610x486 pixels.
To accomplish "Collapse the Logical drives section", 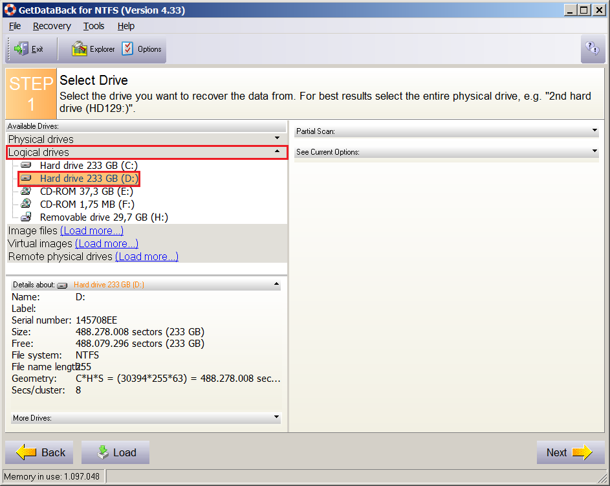I will click(x=277, y=151).
